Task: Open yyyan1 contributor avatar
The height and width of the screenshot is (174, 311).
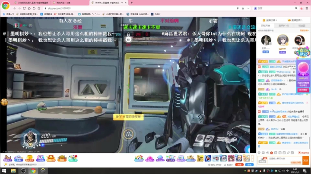Action: coord(282,40)
